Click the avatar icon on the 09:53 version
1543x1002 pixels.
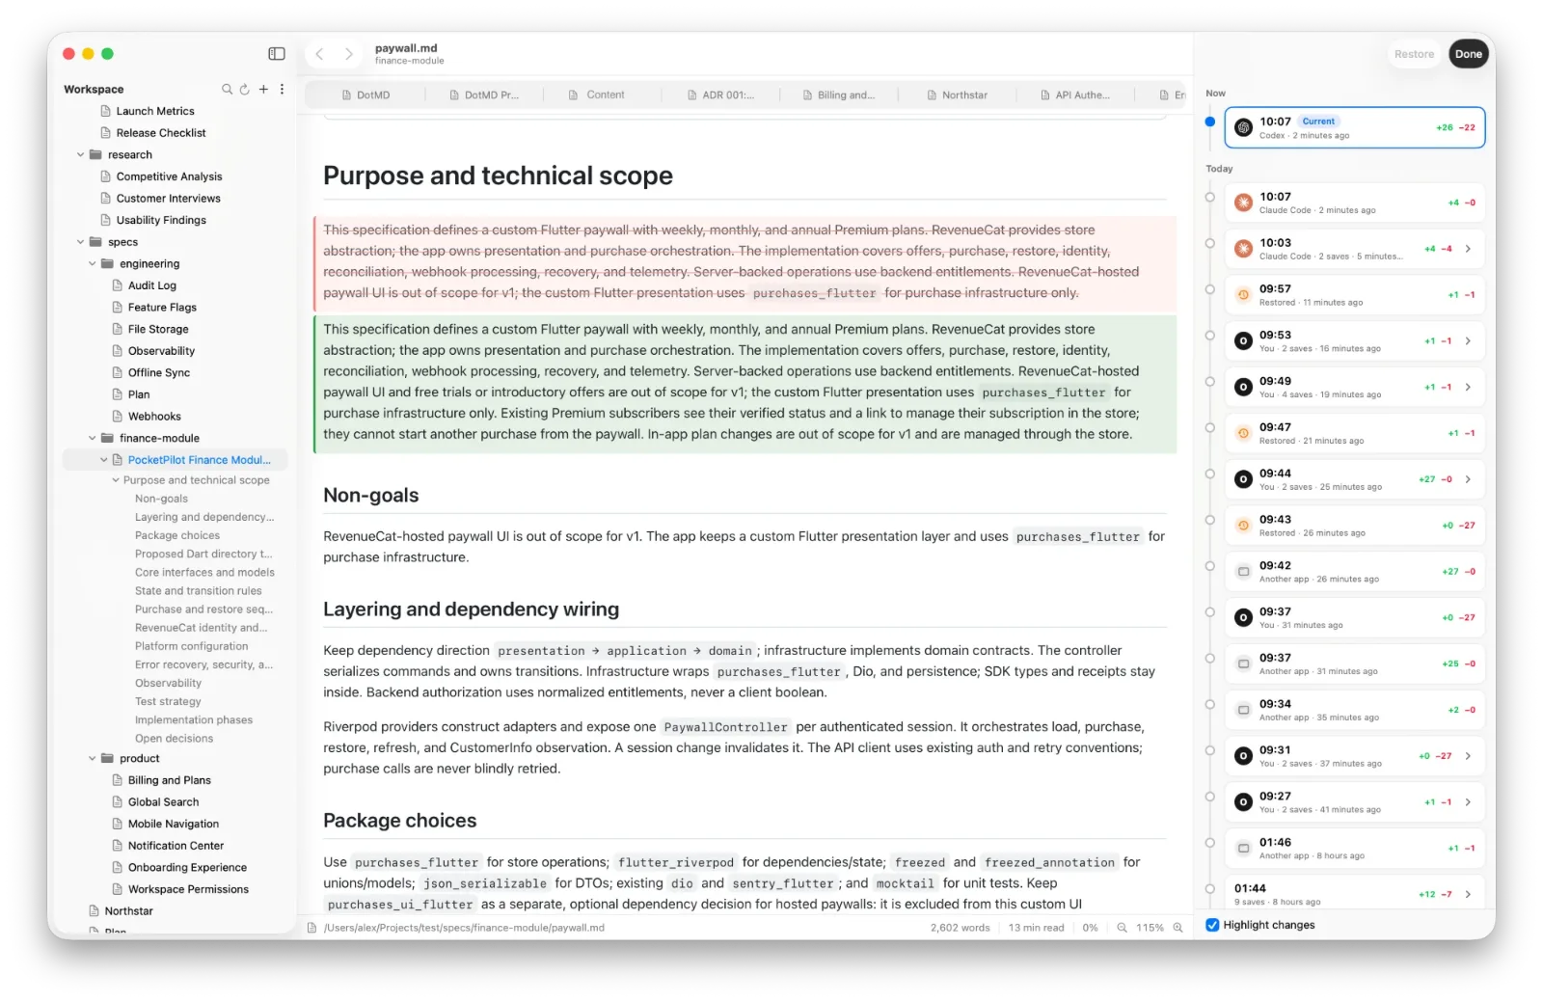pyautogui.click(x=1244, y=340)
